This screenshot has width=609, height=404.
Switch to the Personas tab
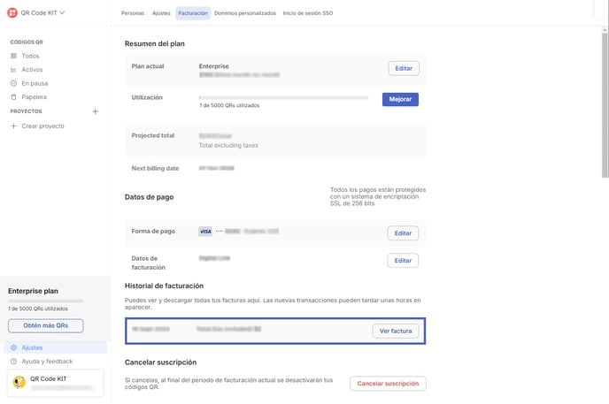pyautogui.click(x=133, y=13)
